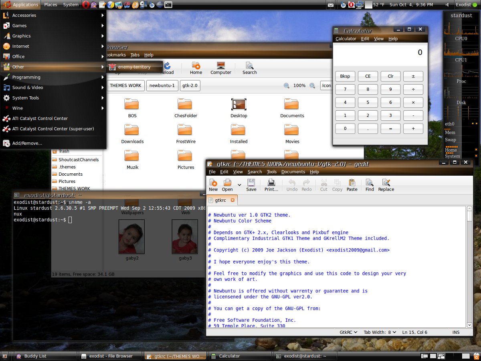Open the GtkRC language dropdown in status bar
Screen dimensions: 481x361
point(348,332)
